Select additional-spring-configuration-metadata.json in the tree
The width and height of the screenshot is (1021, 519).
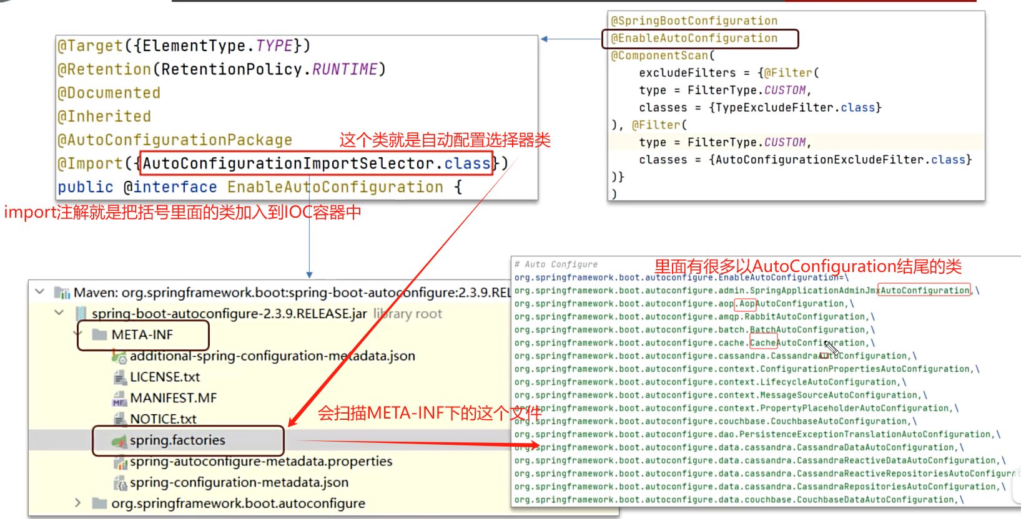[272, 356]
